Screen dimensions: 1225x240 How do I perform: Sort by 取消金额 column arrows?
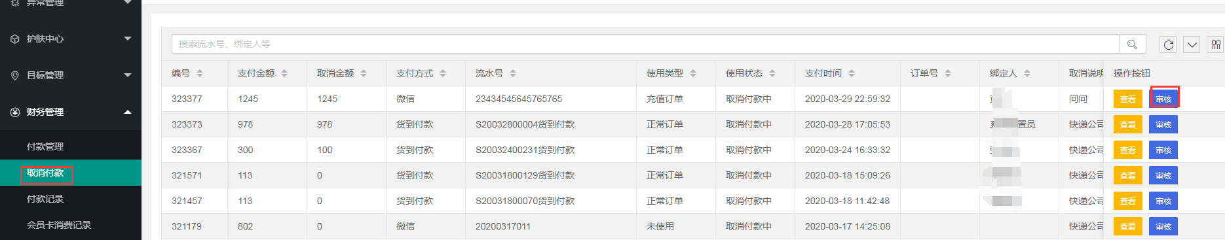364,73
